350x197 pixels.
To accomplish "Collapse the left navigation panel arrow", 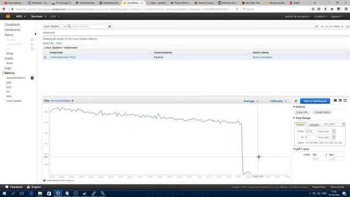I will click(35, 34).
